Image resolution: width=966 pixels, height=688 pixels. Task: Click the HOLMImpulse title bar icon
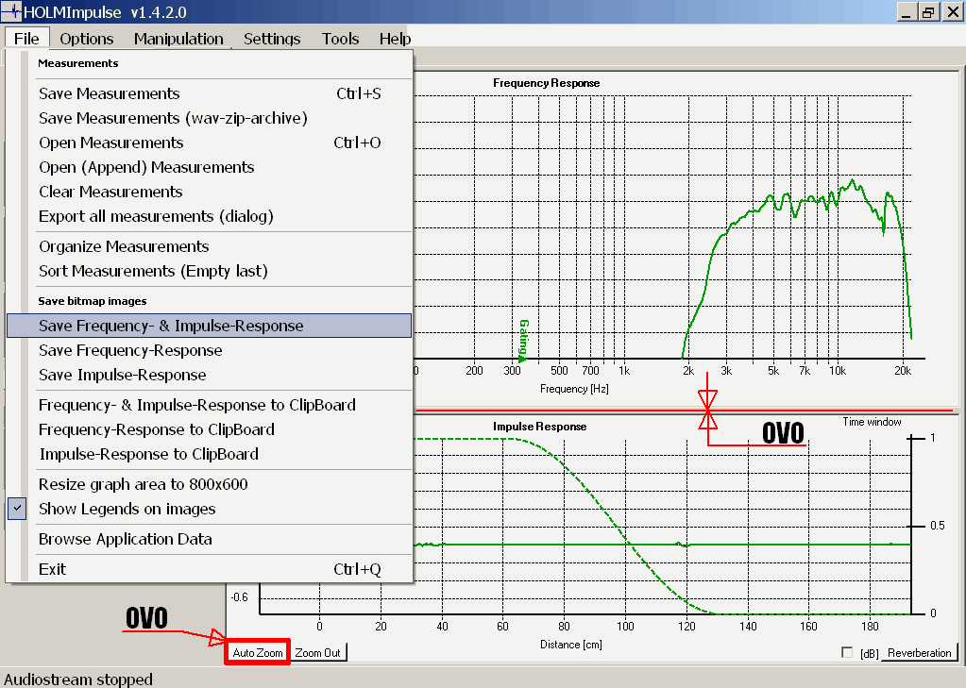tap(11, 11)
